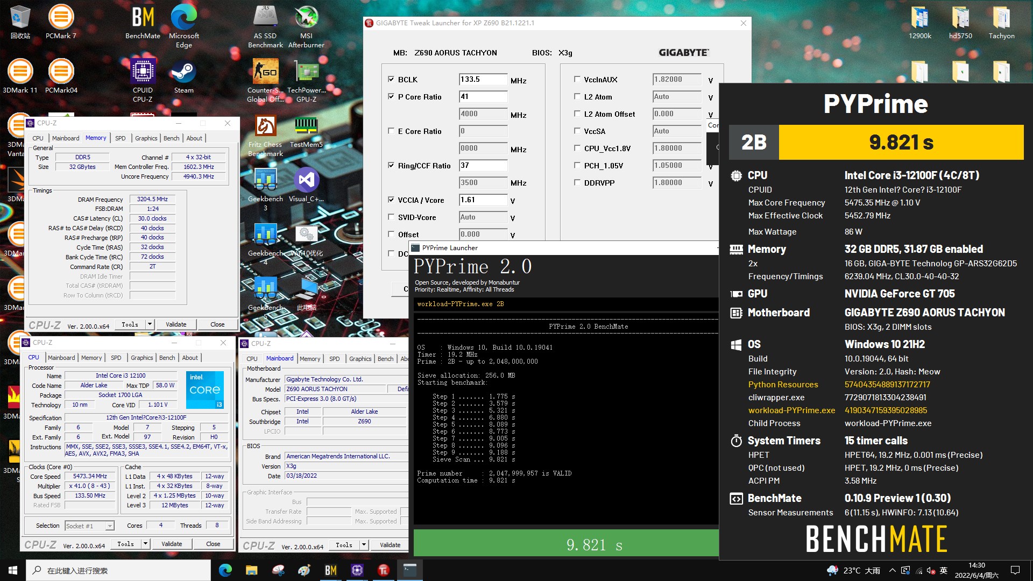Screen dimensions: 1033x581
Task: Toggle the Ring/CCF Ratio checkbox
Action: coord(391,165)
